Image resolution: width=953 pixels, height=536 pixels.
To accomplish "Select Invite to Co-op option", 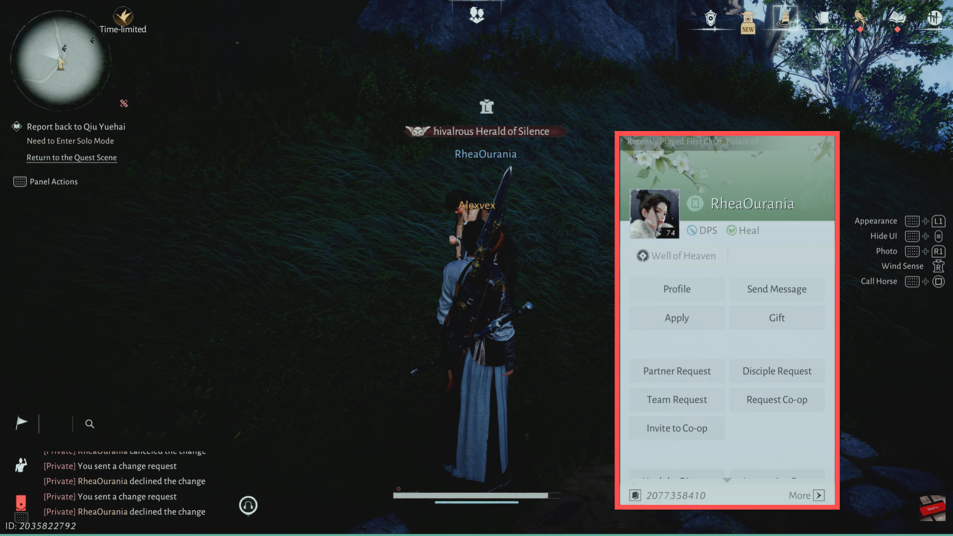I will coord(677,428).
